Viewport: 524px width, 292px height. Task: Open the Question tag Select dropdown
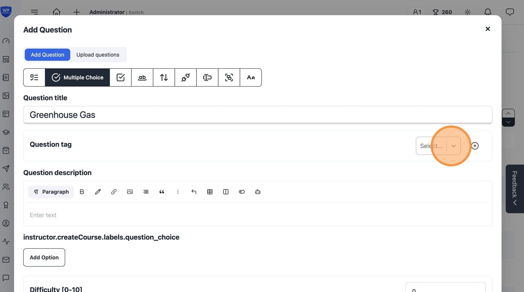[x=438, y=146]
